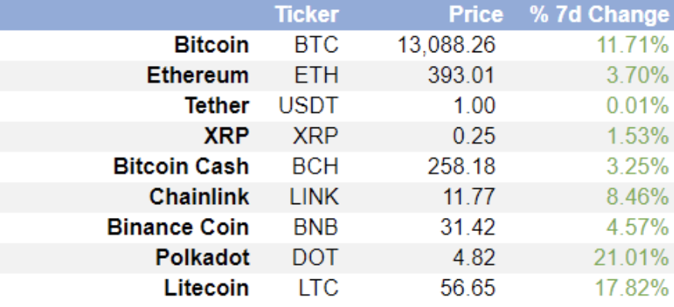Image resolution: width=674 pixels, height=307 pixels.
Task: Select the 21.01% Polkadot change value
Action: [632, 257]
